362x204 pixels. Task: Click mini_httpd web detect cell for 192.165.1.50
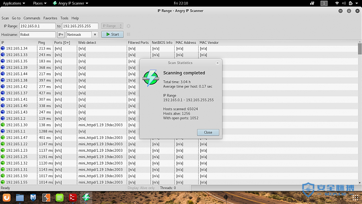(x=102, y=176)
